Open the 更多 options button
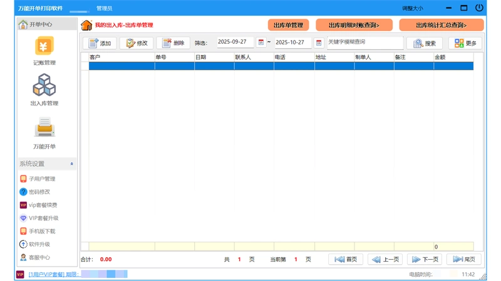 465,43
